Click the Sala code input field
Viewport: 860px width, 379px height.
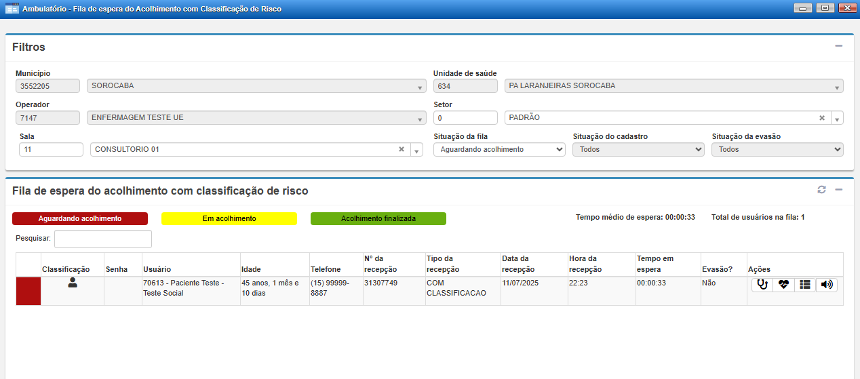(51, 149)
